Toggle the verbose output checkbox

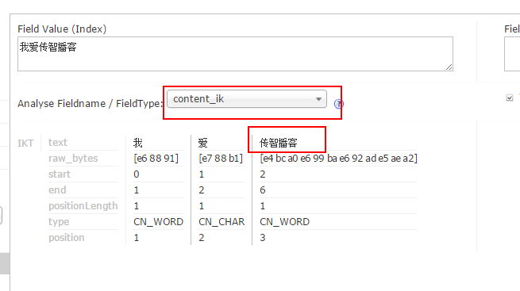510,98
